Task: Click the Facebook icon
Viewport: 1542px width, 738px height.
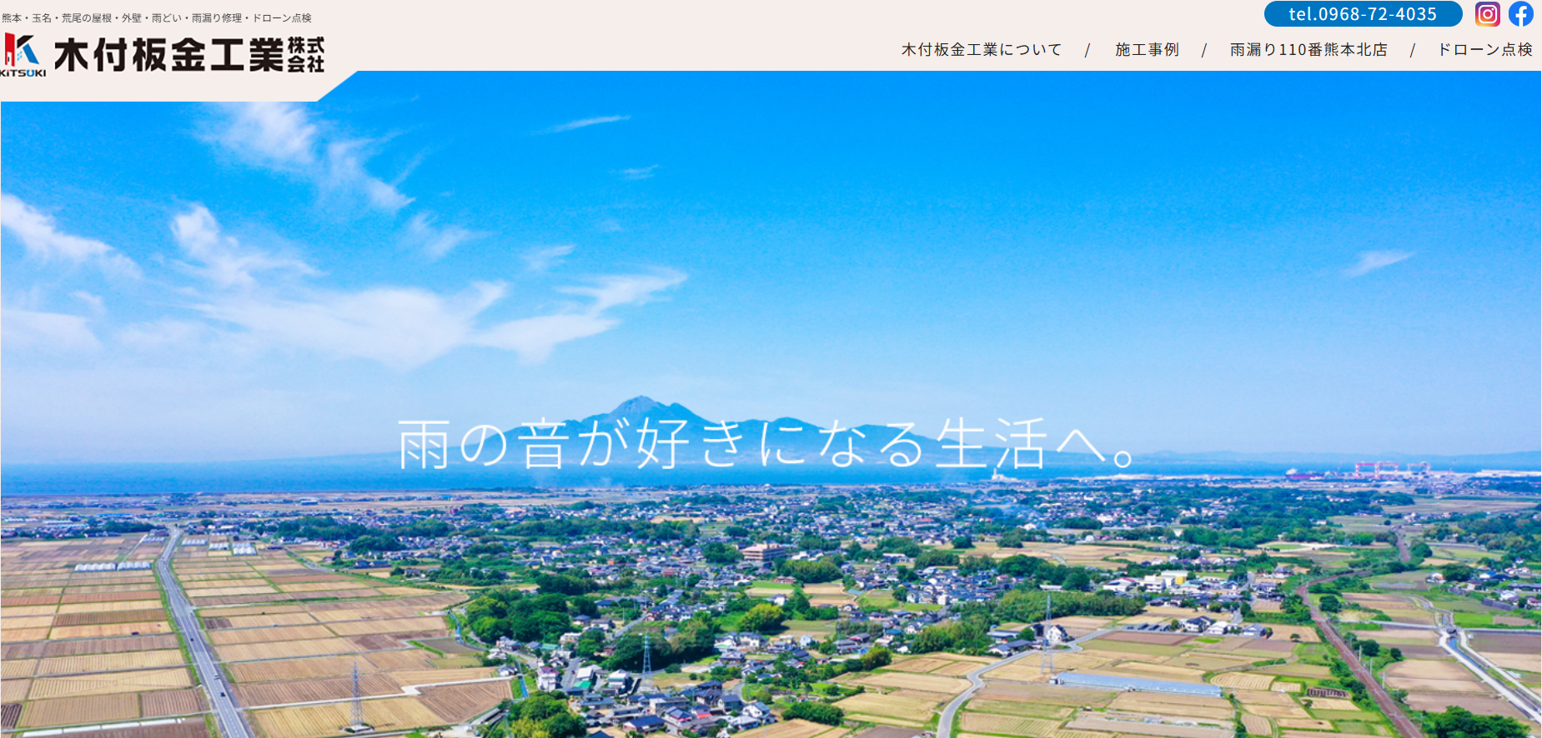Action: point(1520,14)
